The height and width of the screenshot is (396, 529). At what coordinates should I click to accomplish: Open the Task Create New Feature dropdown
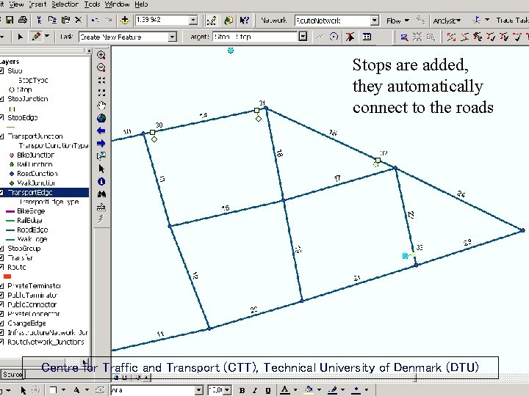pos(172,37)
